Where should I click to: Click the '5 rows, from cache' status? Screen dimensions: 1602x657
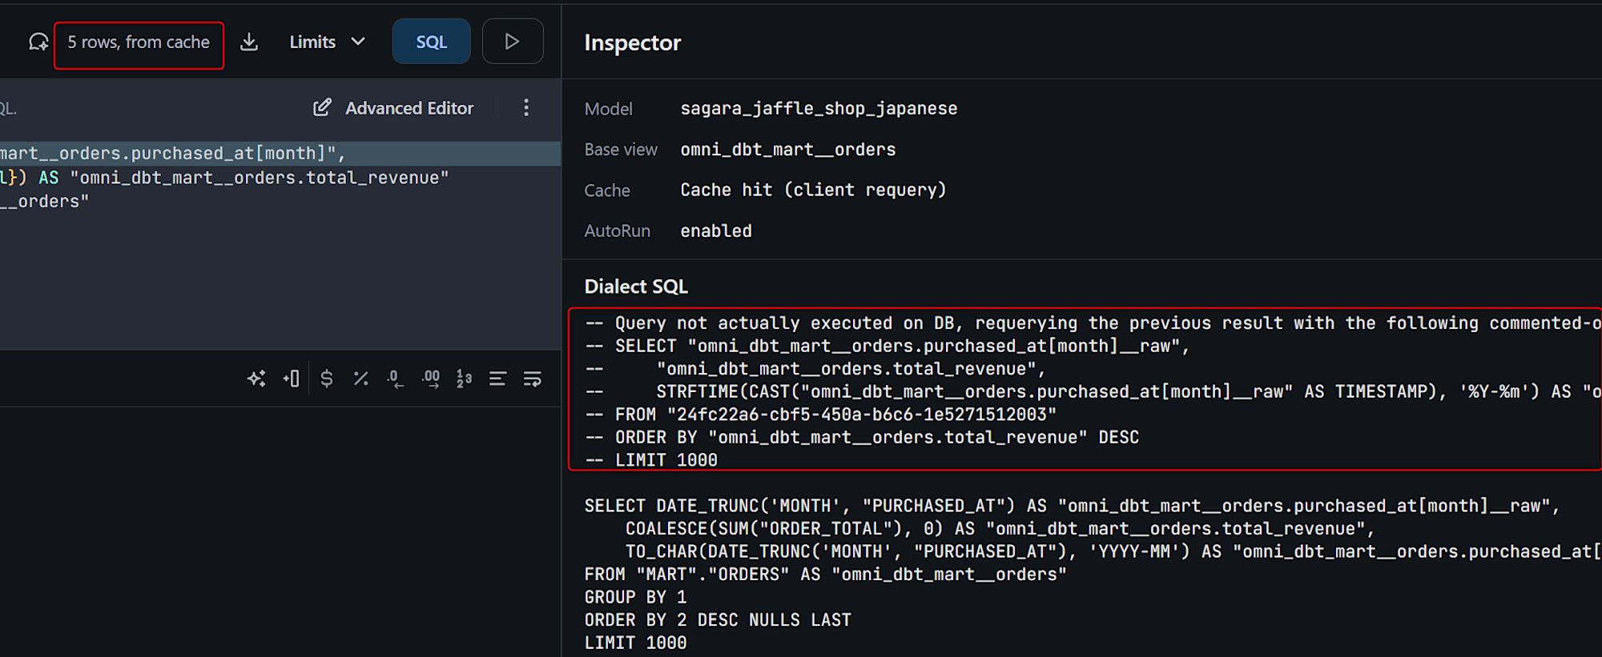click(139, 42)
